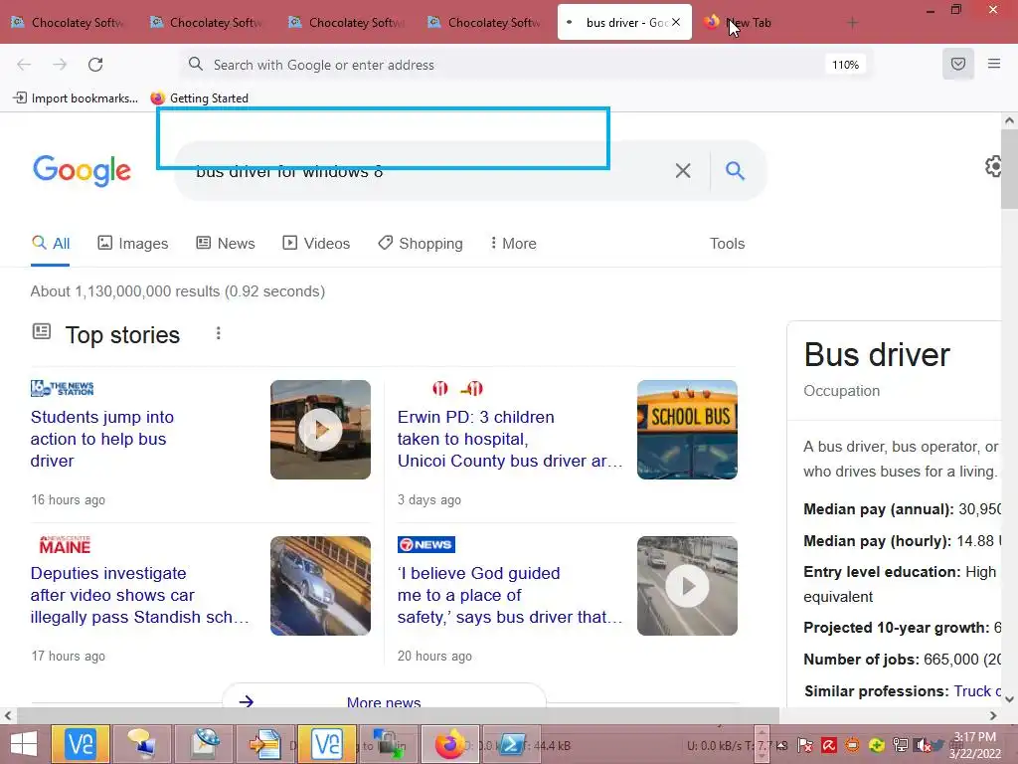1018x764 pixels.
Task: Click the News Center Maine logo
Action: pos(65,544)
